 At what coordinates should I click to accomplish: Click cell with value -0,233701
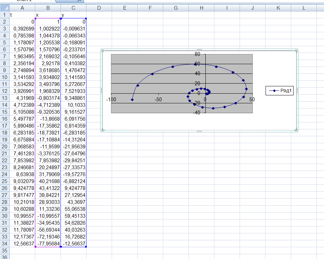(73, 50)
